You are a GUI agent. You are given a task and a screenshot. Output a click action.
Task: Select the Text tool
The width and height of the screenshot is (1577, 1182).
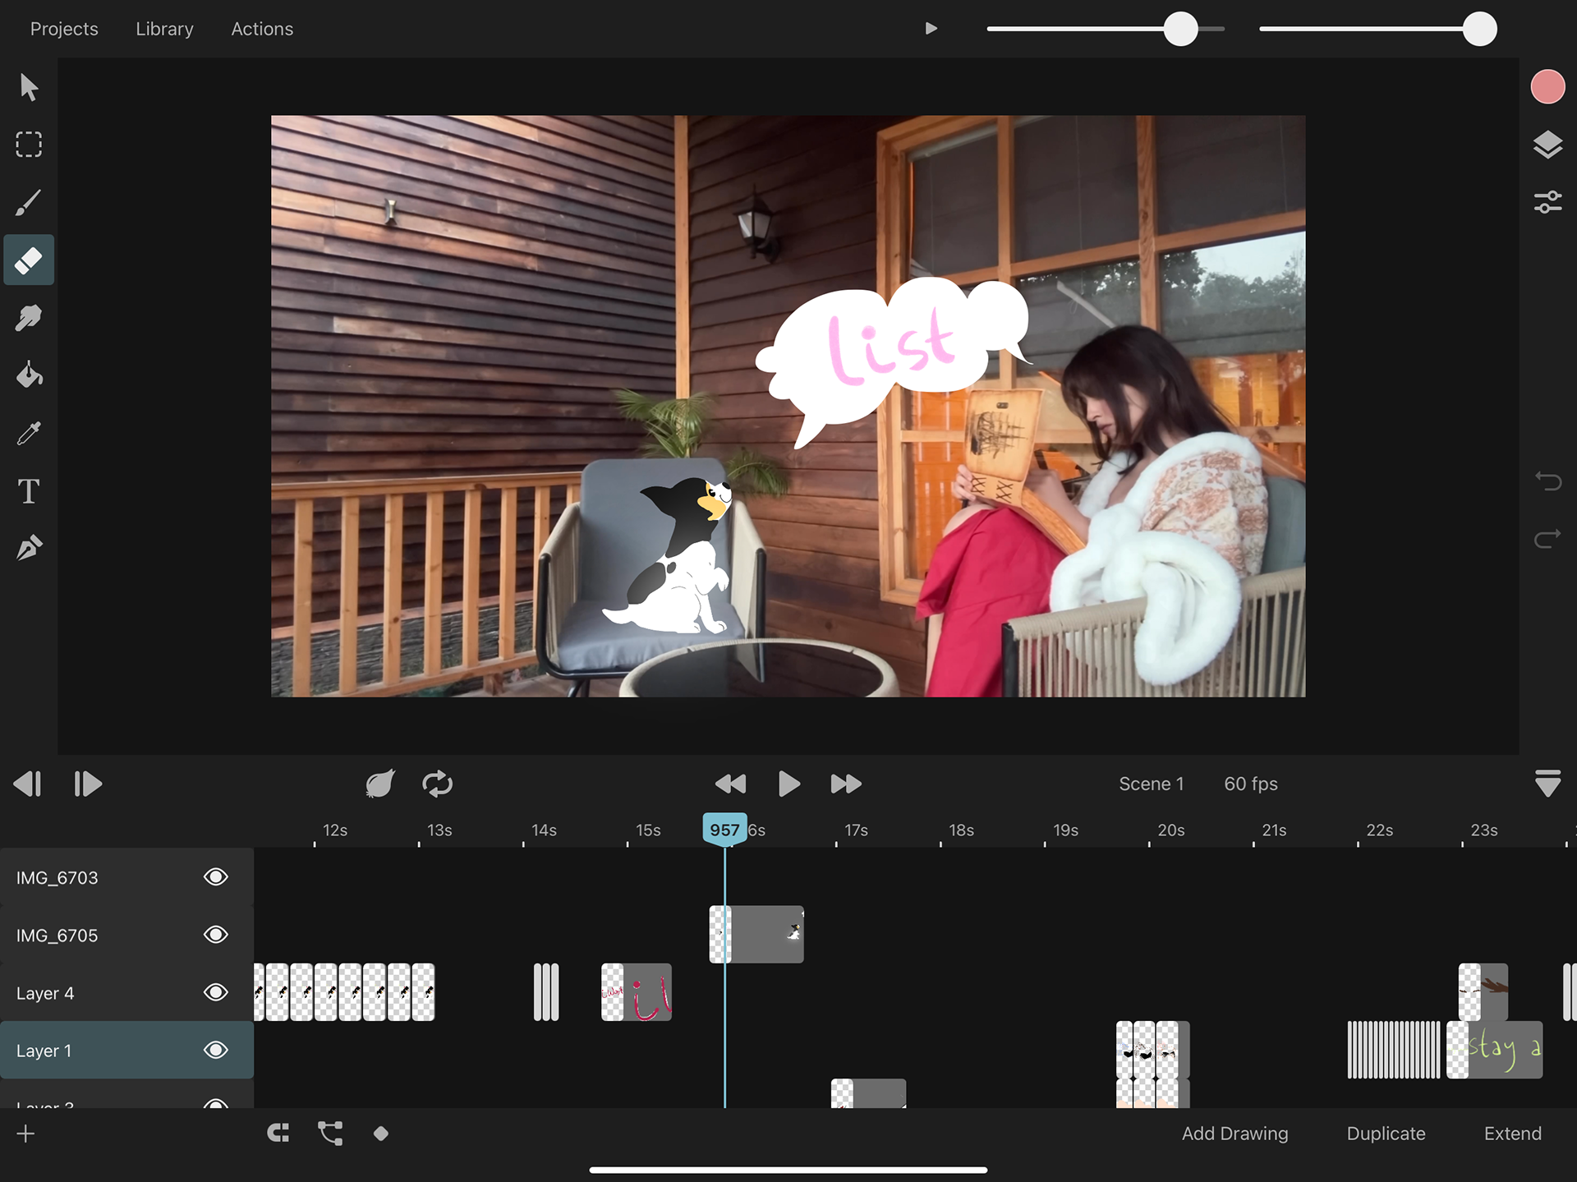click(x=29, y=491)
